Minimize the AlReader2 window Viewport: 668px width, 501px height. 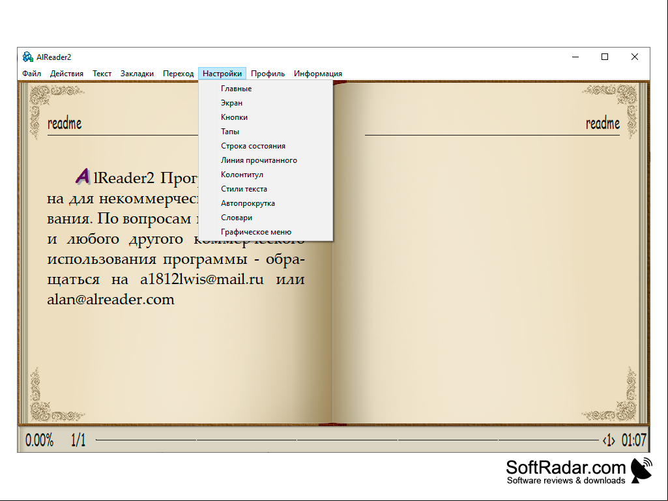[x=575, y=57]
